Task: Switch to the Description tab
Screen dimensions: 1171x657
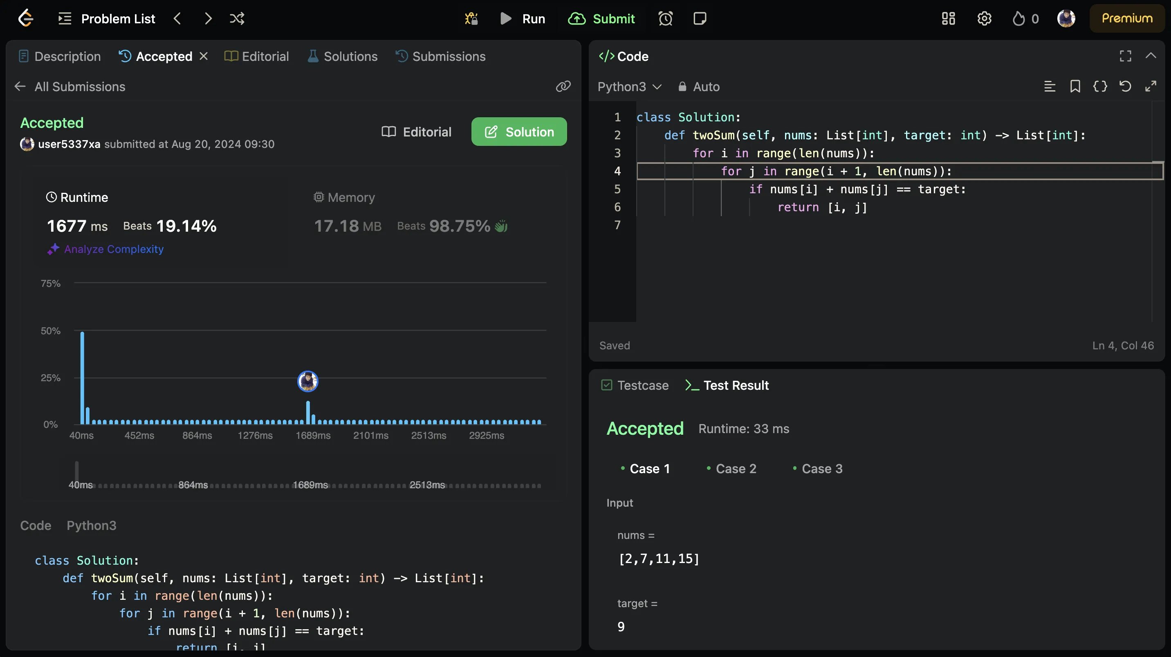Action: tap(60, 56)
